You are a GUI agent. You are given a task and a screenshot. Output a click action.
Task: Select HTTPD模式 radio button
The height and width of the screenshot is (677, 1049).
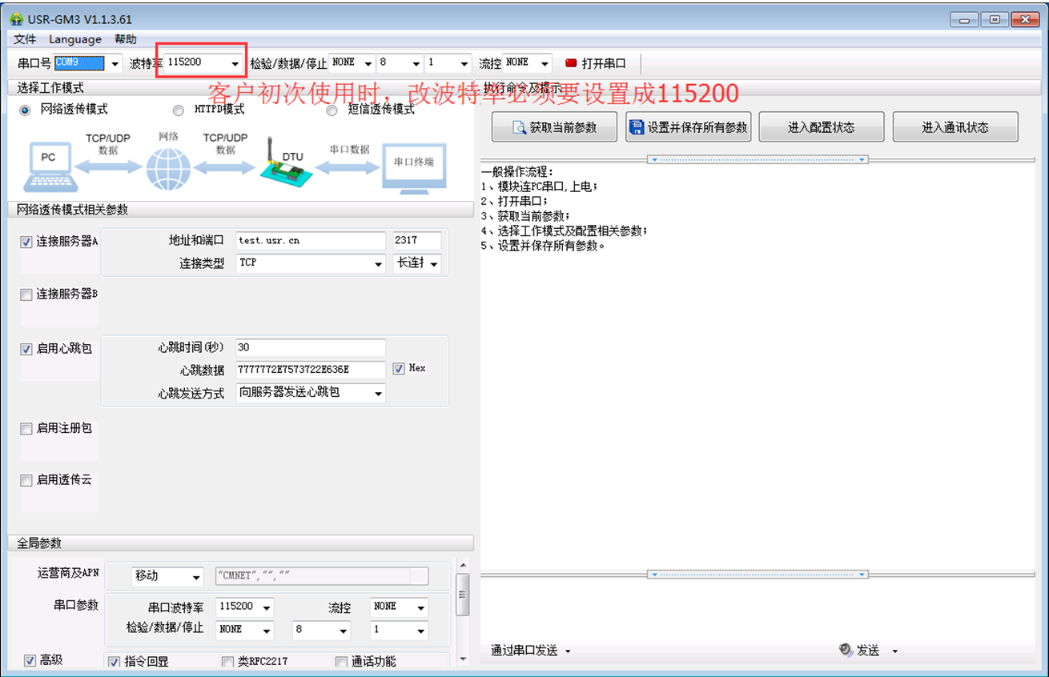point(179,110)
